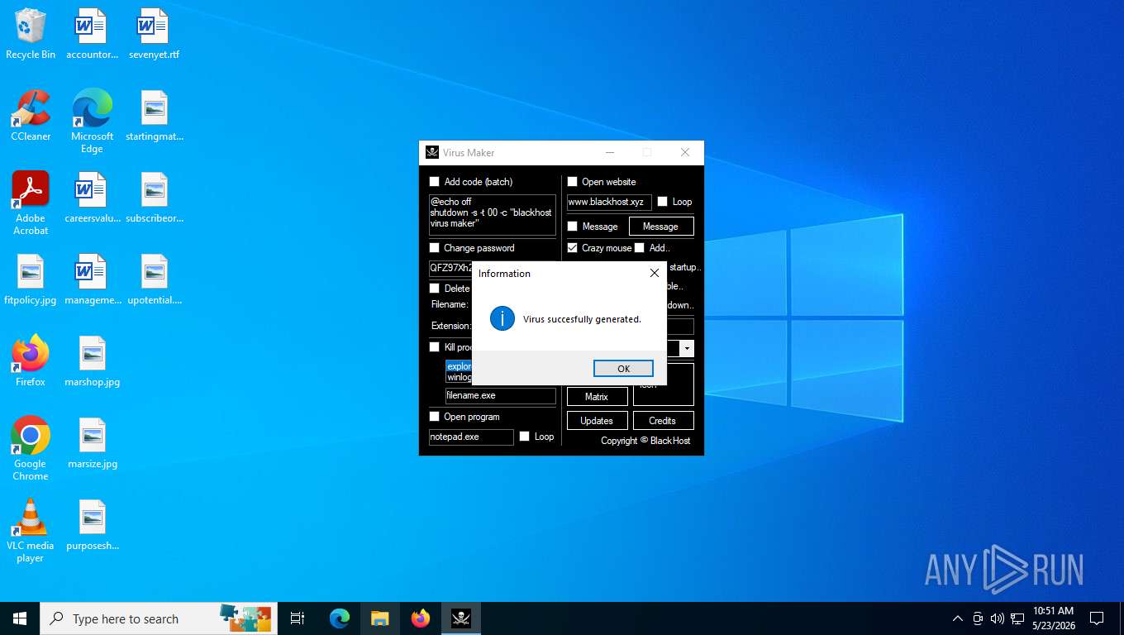Image resolution: width=1124 pixels, height=635 pixels.
Task: Tick the Loop checkbox beside www.blackhost.xyz
Action: 662,202
